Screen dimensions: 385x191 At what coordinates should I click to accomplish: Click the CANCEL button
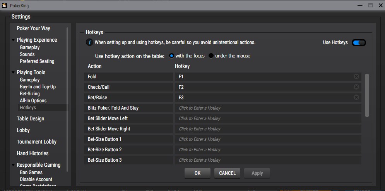tap(227, 173)
